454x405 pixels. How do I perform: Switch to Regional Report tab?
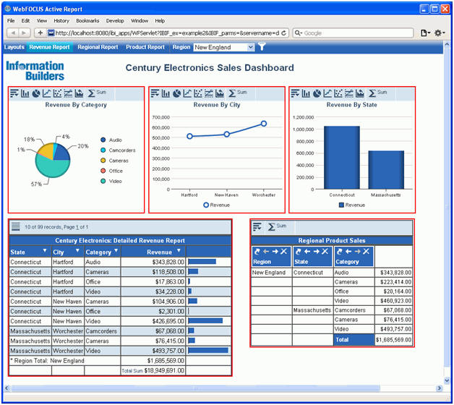(98, 47)
